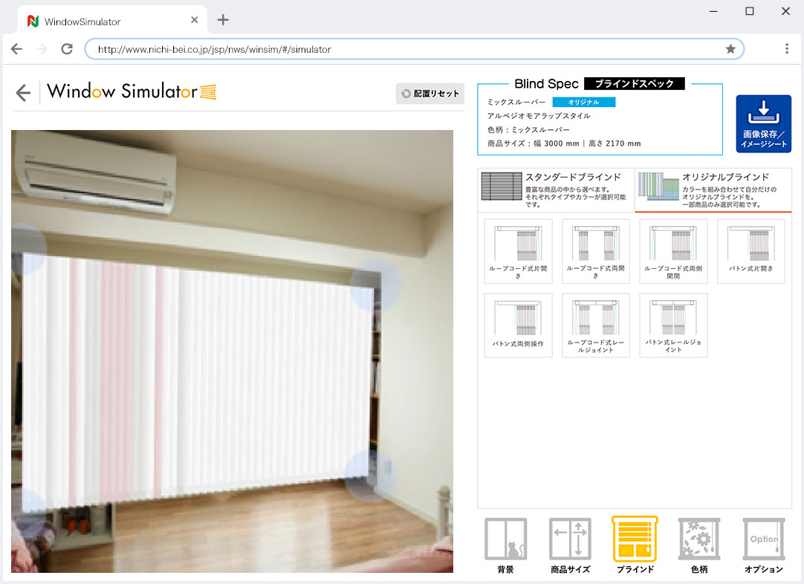Select the ループコード式両側開閉 blind style
The image size is (804, 584).
pos(673,251)
